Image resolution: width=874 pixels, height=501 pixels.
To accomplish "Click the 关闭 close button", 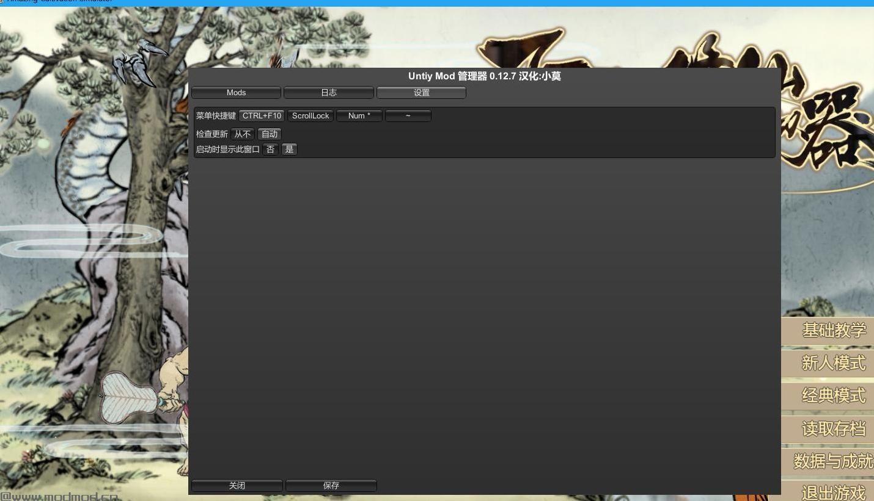I will tap(237, 486).
